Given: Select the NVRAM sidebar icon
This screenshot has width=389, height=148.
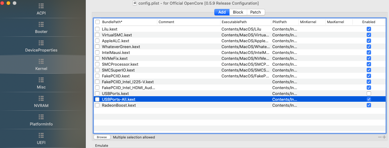Looking at the screenshot, I should click(x=41, y=98).
